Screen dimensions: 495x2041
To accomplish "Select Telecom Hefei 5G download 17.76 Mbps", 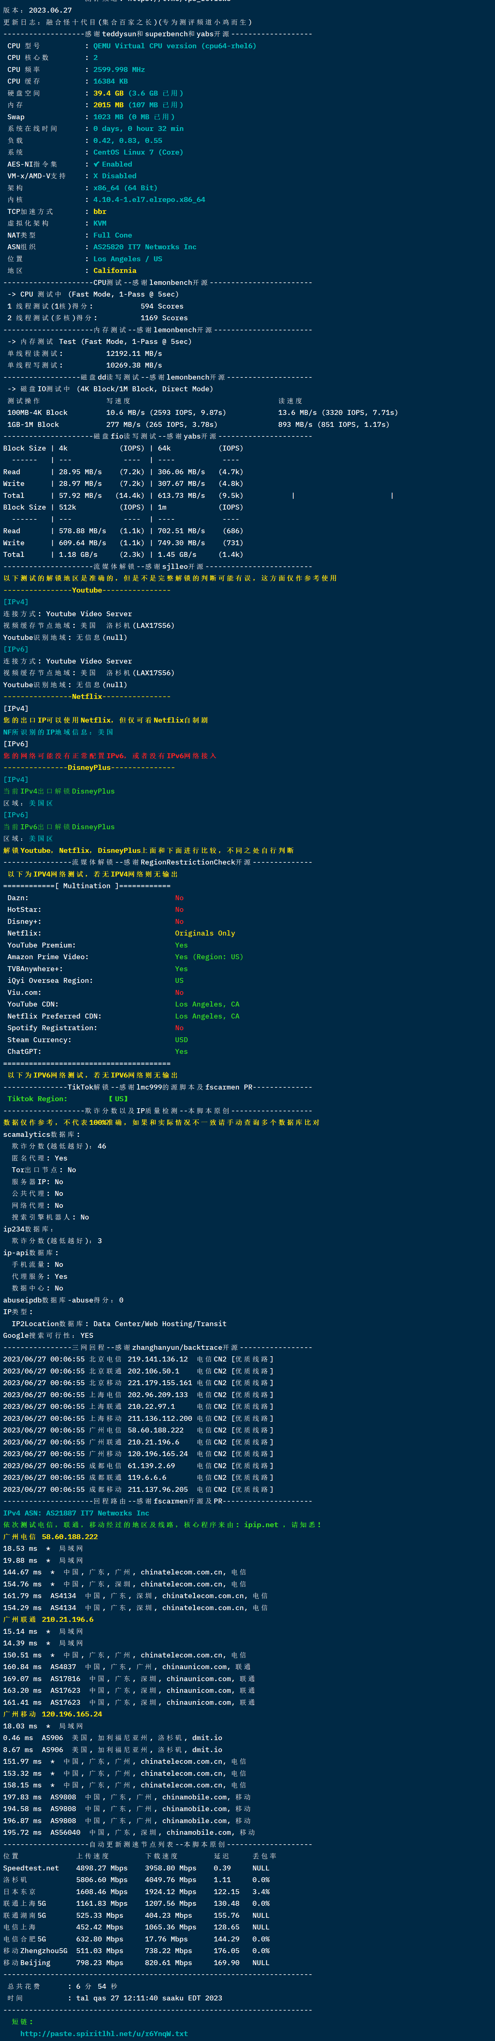I will pos(166,1939).
